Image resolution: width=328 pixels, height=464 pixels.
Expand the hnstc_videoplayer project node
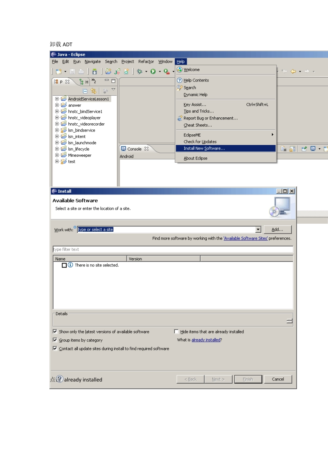pyautogui.click(x=57, y=117)
